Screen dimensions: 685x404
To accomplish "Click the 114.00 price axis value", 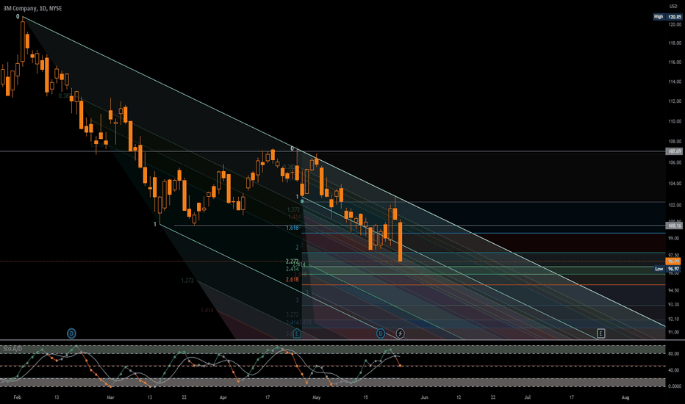I will coord(675,82).
